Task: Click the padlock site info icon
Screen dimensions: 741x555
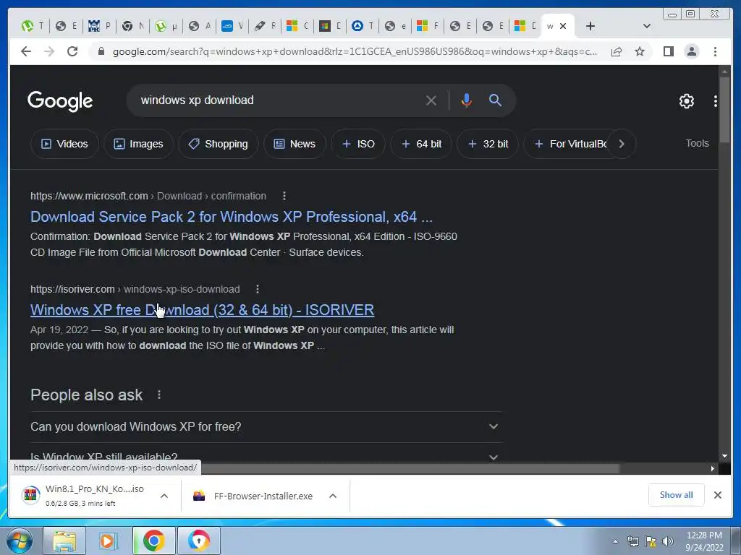Action: (x=101, y=51)
